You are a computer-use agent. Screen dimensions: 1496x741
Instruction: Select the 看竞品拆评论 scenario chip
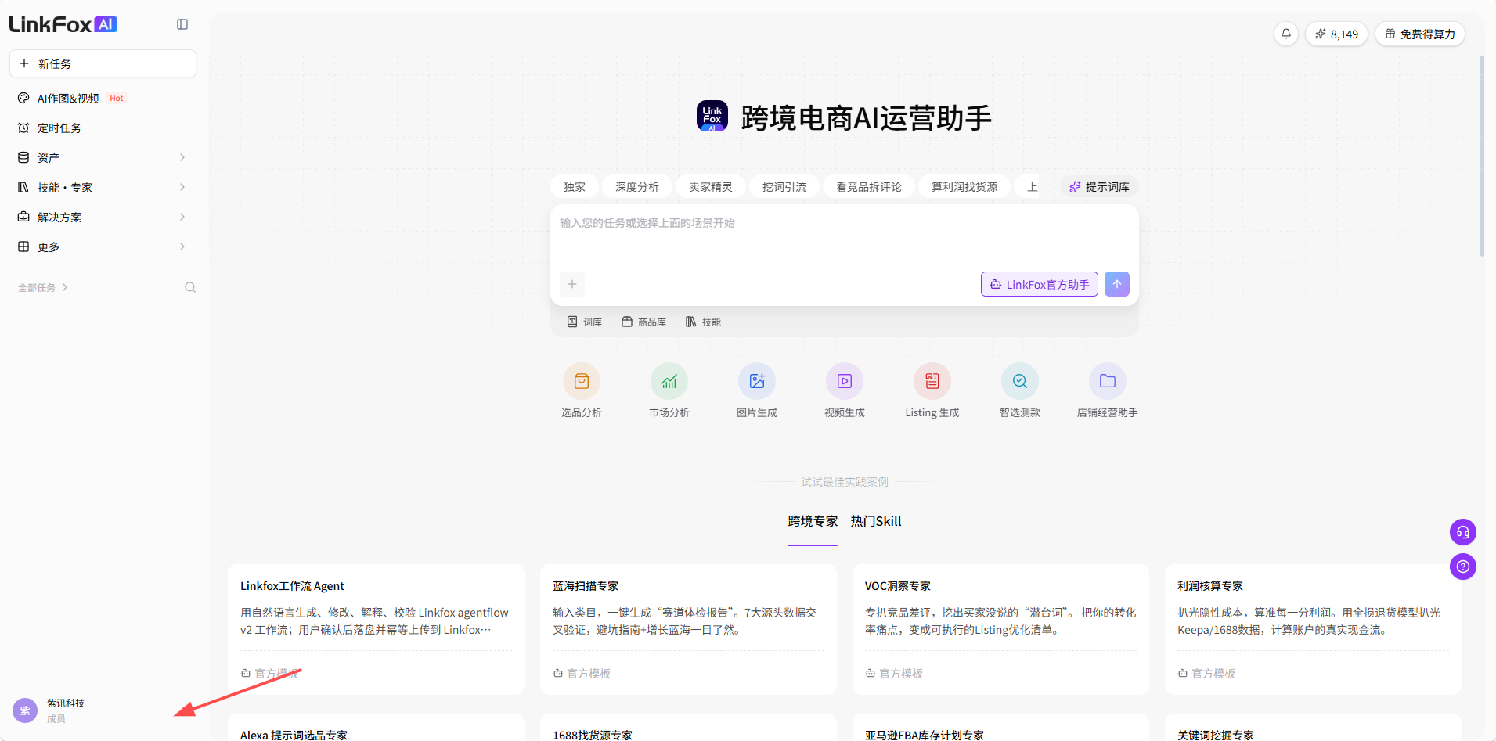point(869,187)
